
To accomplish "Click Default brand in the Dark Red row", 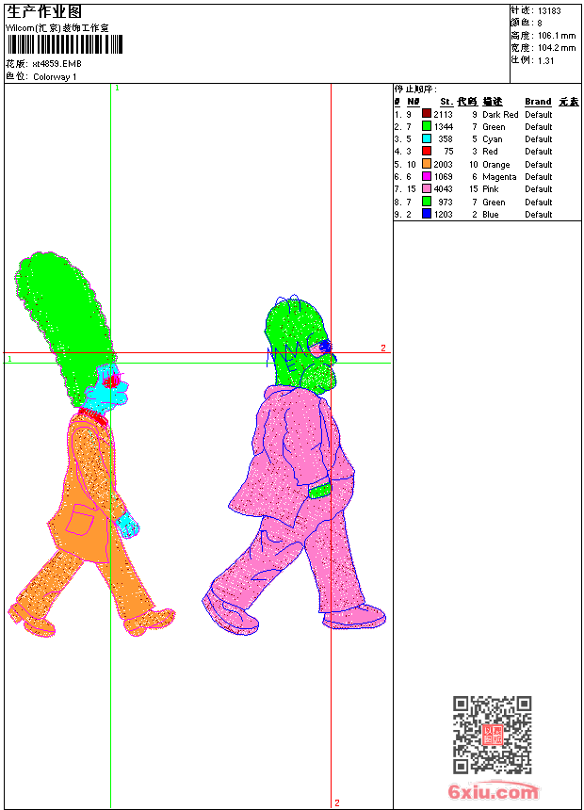I will coord(539,114).
